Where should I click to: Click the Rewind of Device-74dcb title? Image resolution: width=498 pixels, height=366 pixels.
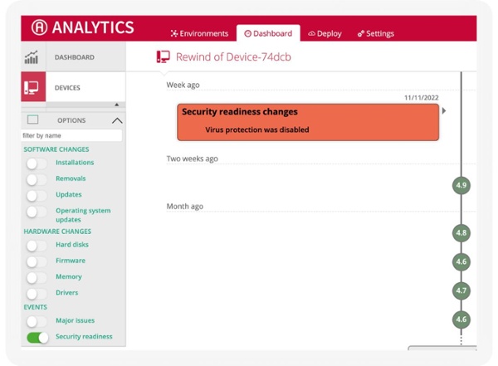click(233, 57)
